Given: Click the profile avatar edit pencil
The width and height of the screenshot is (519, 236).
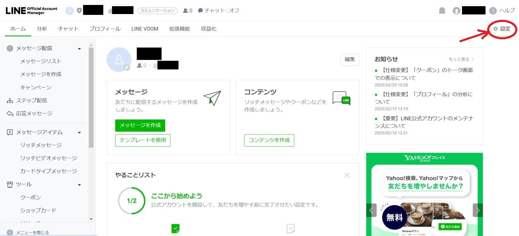Looking at the screenshot, I should 127,67.
